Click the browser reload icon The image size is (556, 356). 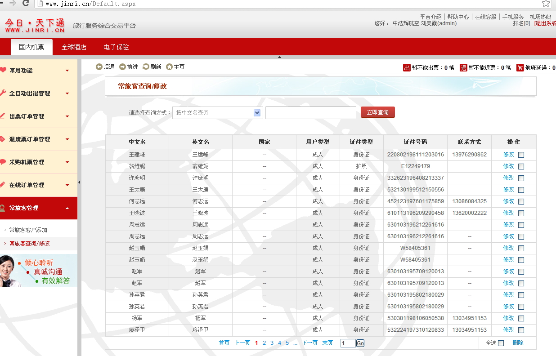pos(26,4)
